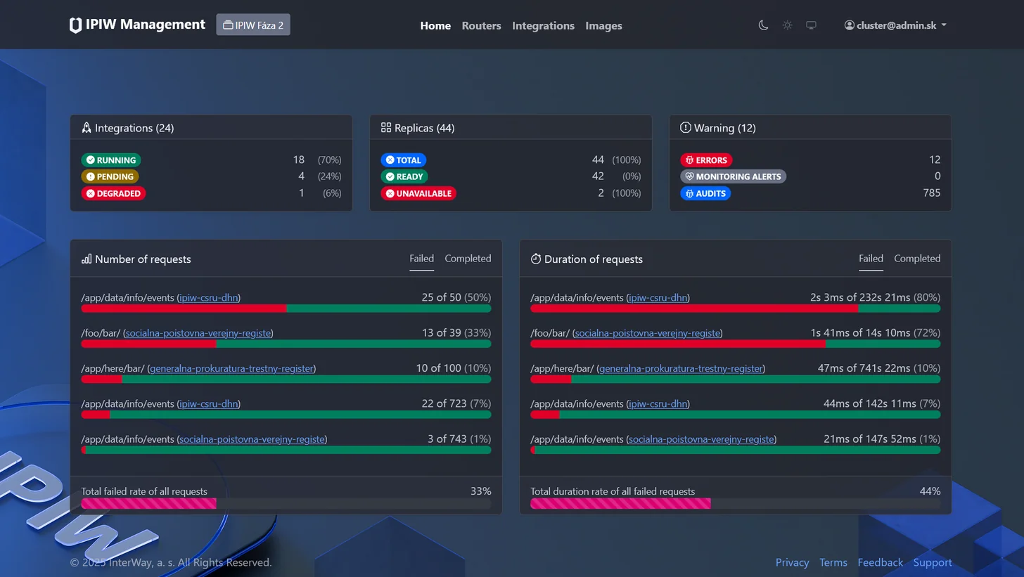The image size is (1024, 577).
Task: Click the bar chart icon beside Number of requests
Action: tap(87, 259)
